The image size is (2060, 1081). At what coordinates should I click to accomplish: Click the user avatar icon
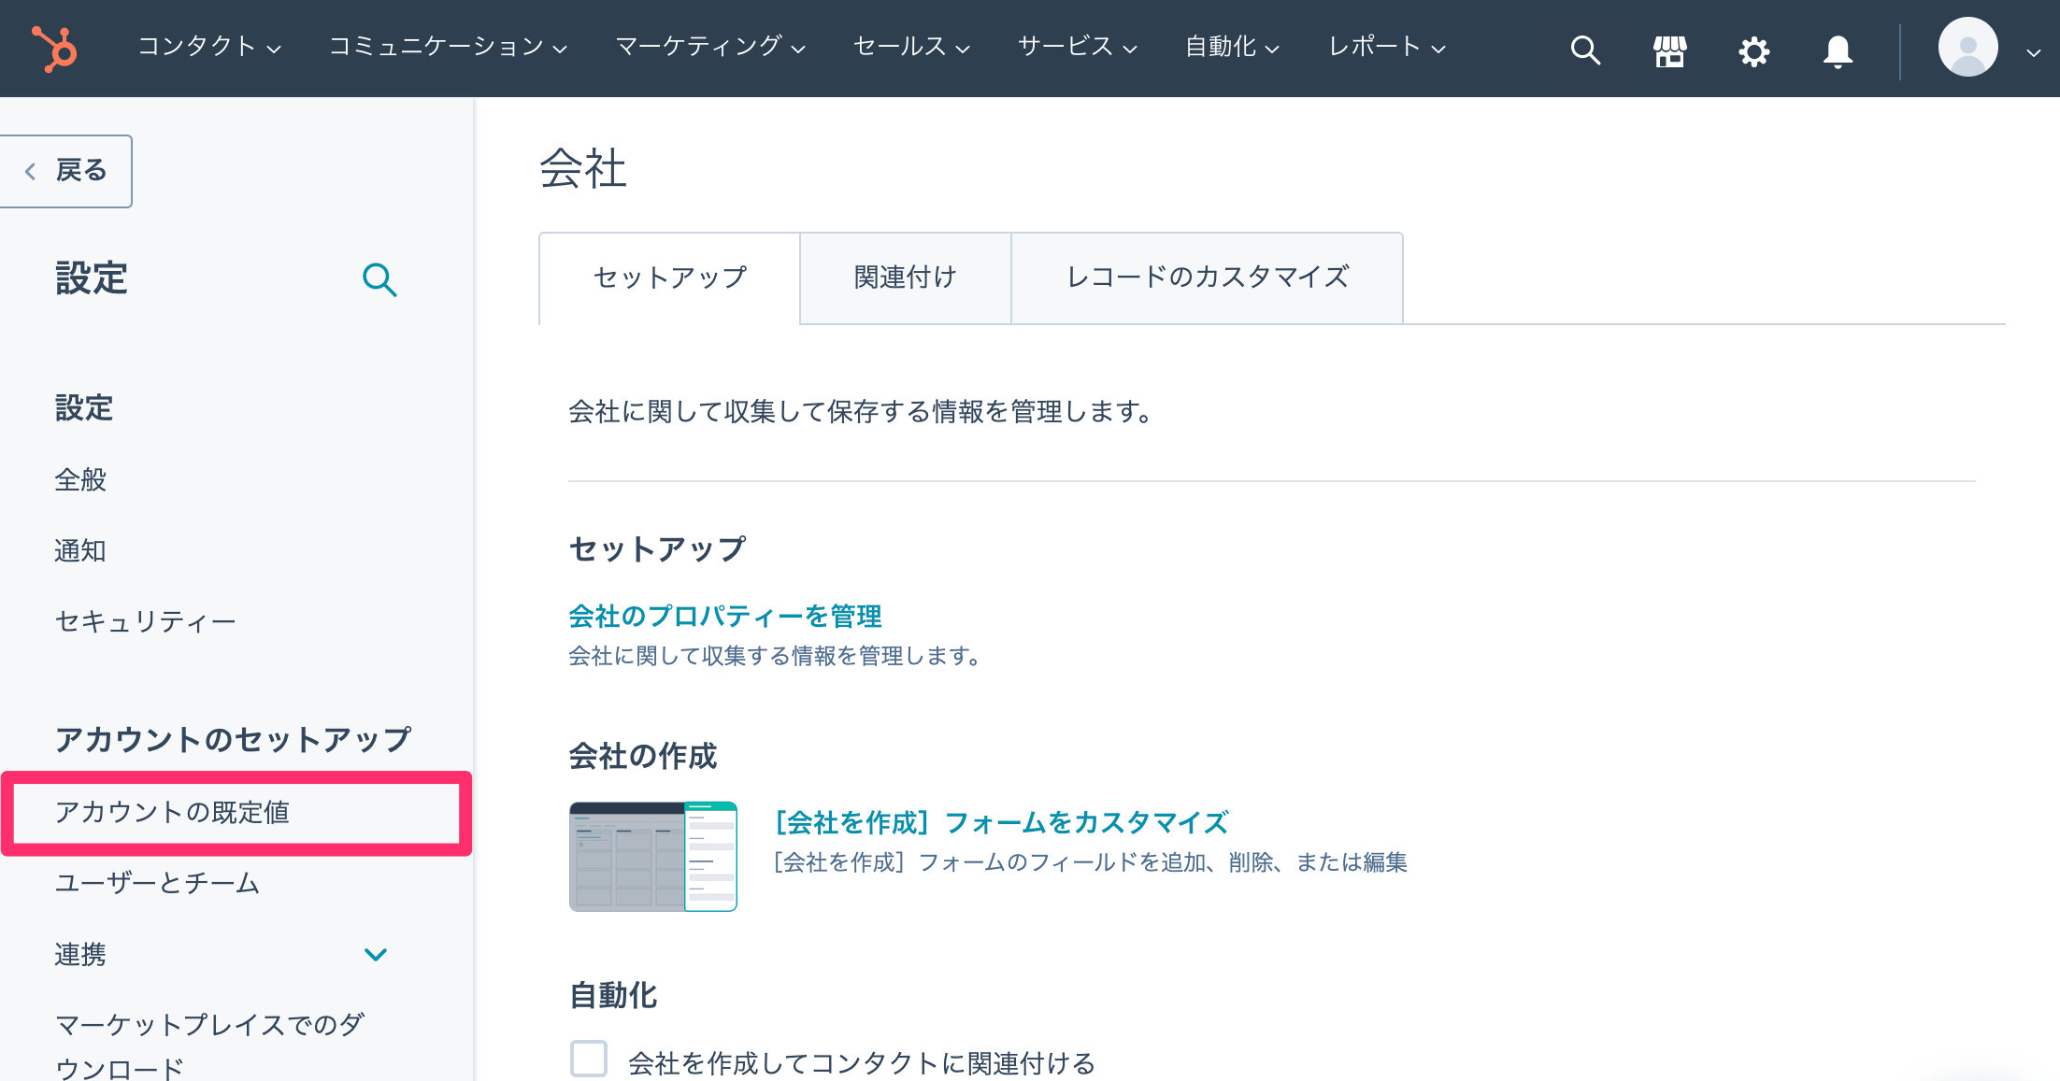(1967, 47)
